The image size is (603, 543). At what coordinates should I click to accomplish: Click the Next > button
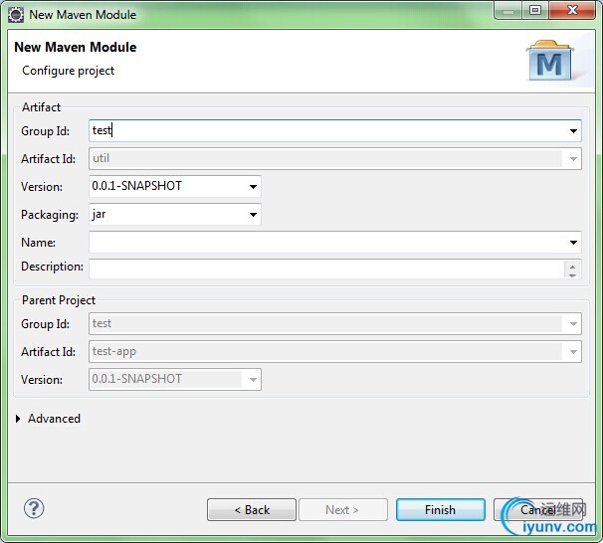point(343,510)
